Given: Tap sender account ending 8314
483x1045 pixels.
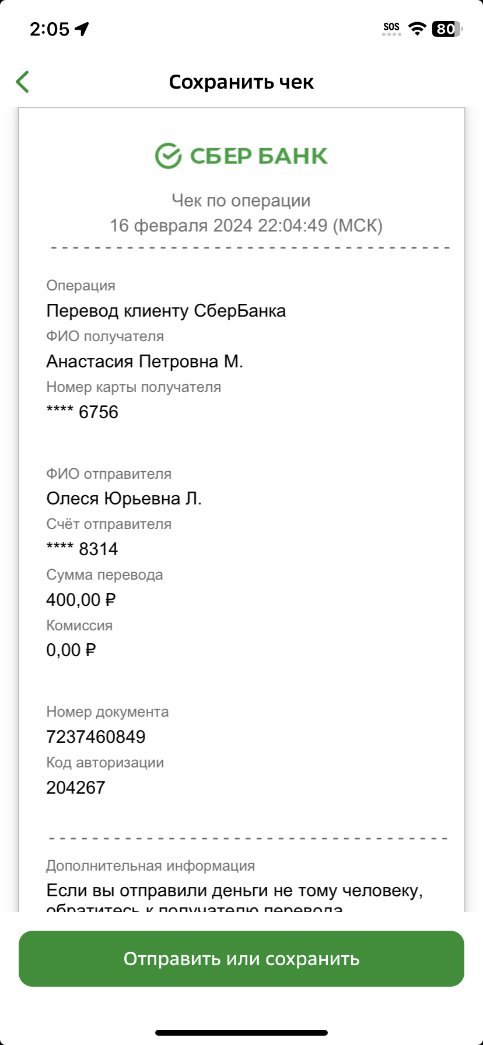Looking at the screenshot, I should point(82,549).
